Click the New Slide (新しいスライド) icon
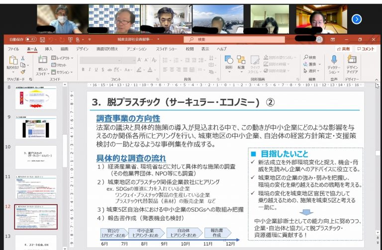This screenshot has width=382, height=250. point(43,60)
